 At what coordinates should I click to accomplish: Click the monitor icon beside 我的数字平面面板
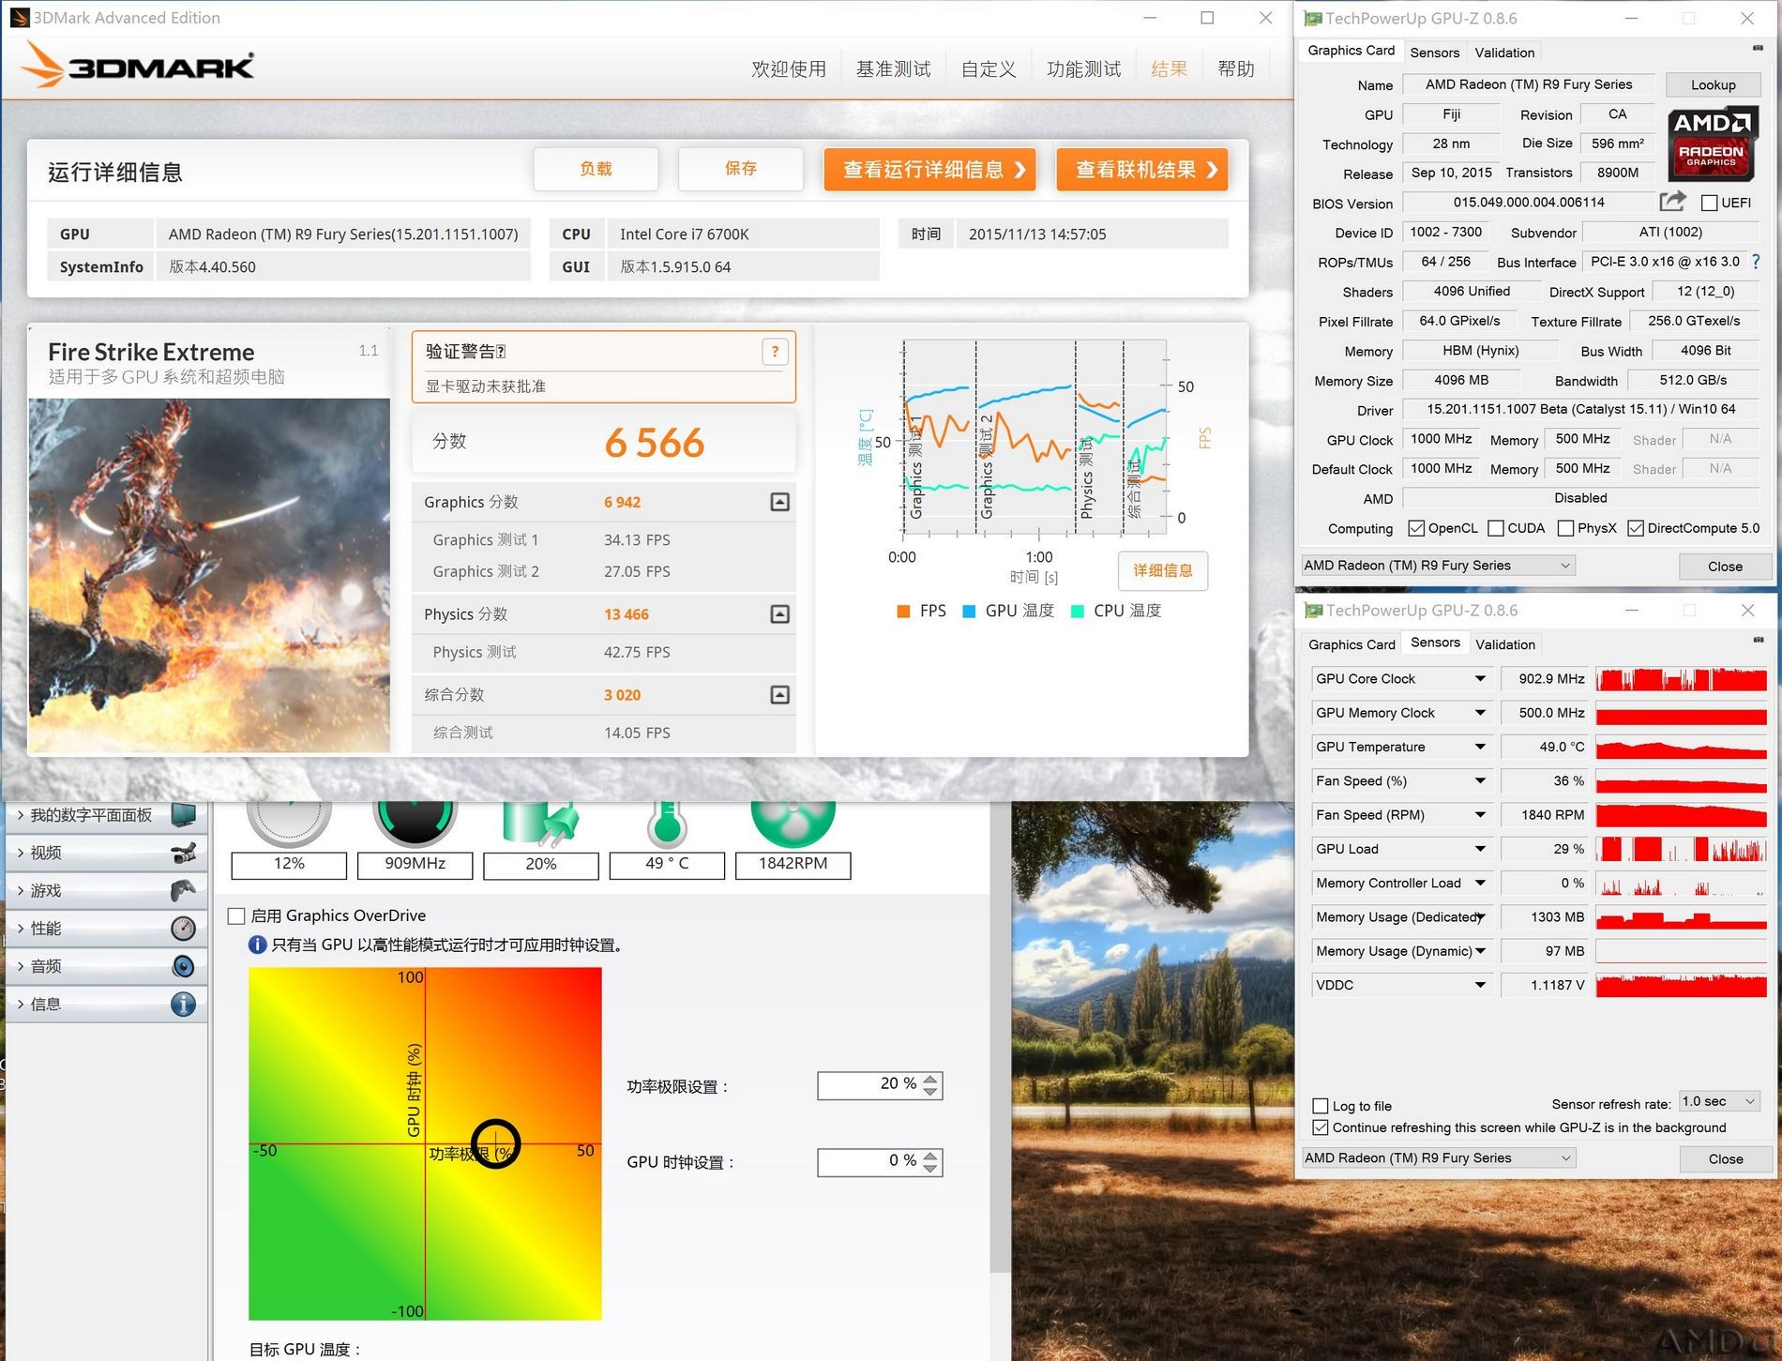click(184, 814)
